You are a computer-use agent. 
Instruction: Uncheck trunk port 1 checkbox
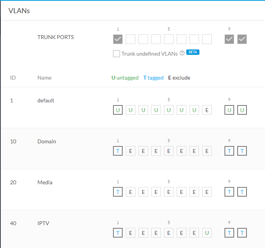click(x=118, y=39)
